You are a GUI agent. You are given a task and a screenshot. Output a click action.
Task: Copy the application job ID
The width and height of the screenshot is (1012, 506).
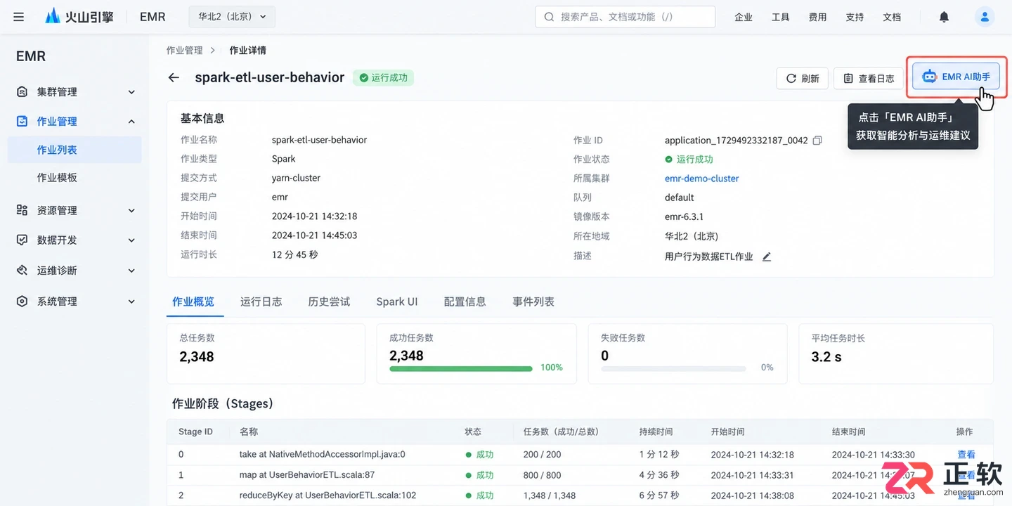(x=817, y=141)
